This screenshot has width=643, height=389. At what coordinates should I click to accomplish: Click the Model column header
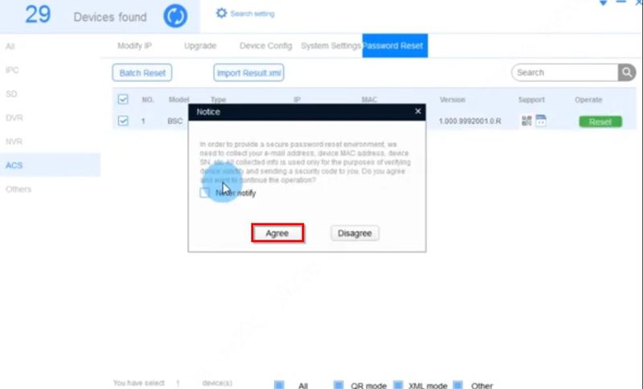pyautogui.click(x=178, y=100)
